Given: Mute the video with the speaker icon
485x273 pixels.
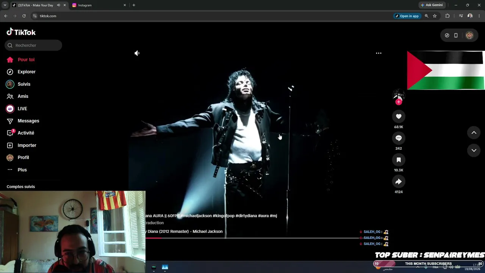Looking at the screenshot, I should click(137, 53).
